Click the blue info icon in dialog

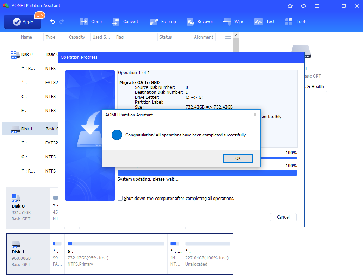117,135
